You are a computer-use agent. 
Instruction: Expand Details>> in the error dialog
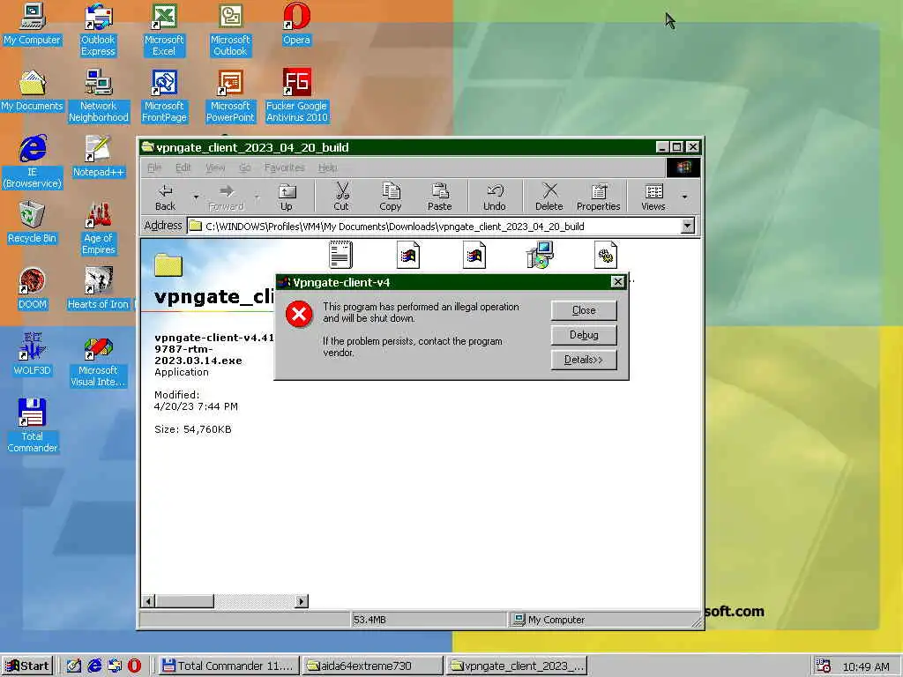(x=584, y=360)
